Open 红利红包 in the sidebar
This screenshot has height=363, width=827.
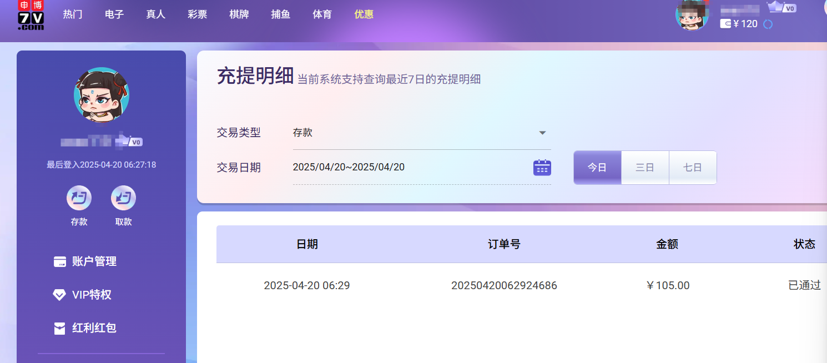coord(94,328)
